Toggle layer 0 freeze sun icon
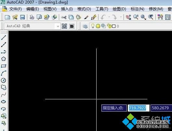The width and height of the screenshot is (172, 131). click(98, 26)
